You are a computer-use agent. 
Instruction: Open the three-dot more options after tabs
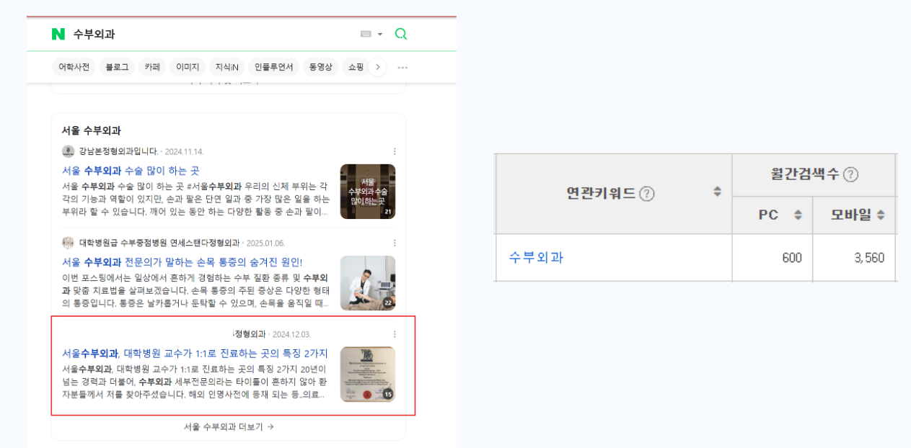402,68
